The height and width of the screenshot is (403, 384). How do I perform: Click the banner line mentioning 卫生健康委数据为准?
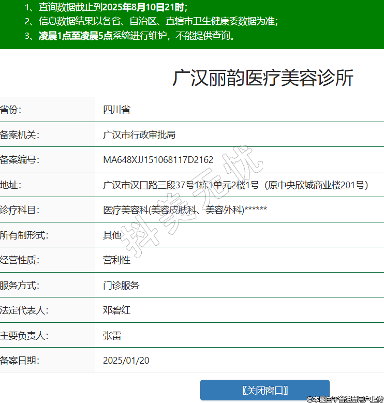[x=158, y=21]
